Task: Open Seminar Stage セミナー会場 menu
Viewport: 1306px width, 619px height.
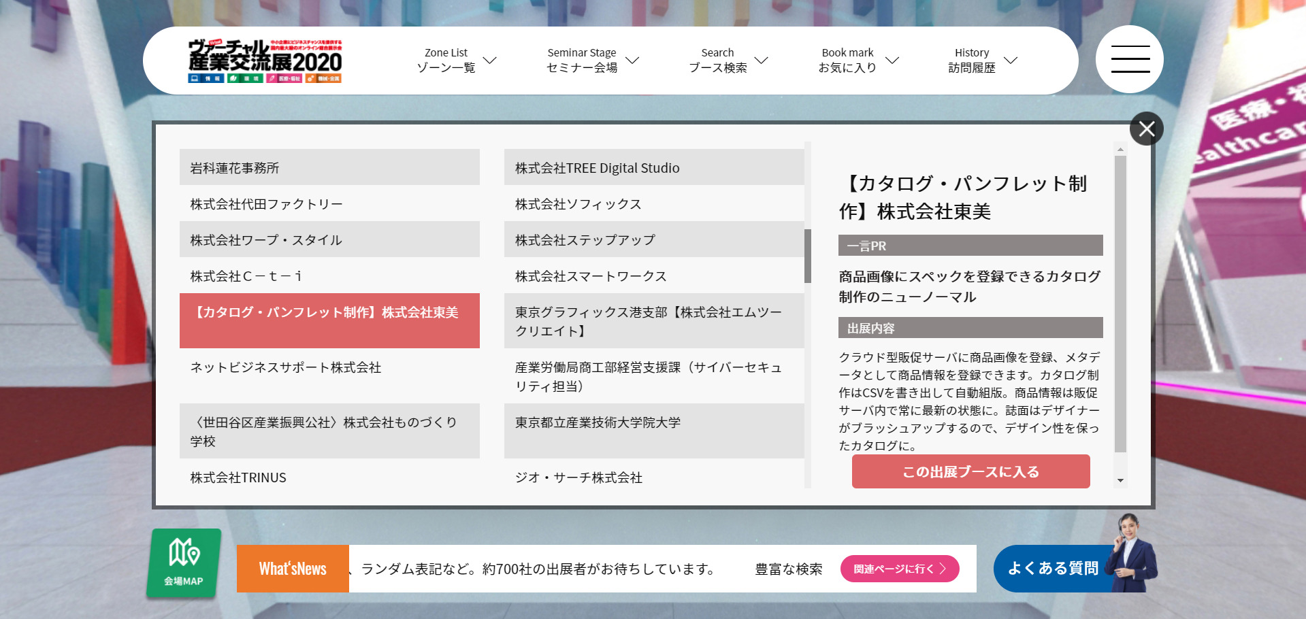Action: (x=582, y=60)
